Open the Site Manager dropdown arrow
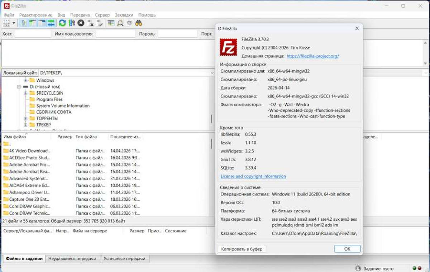 point(14,23)
